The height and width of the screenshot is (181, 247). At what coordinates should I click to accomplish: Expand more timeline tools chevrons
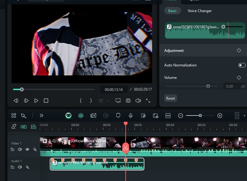pyautogui.click(x=41, y=115)
